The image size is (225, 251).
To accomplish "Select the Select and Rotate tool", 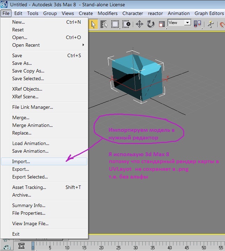I will point(151,24).
